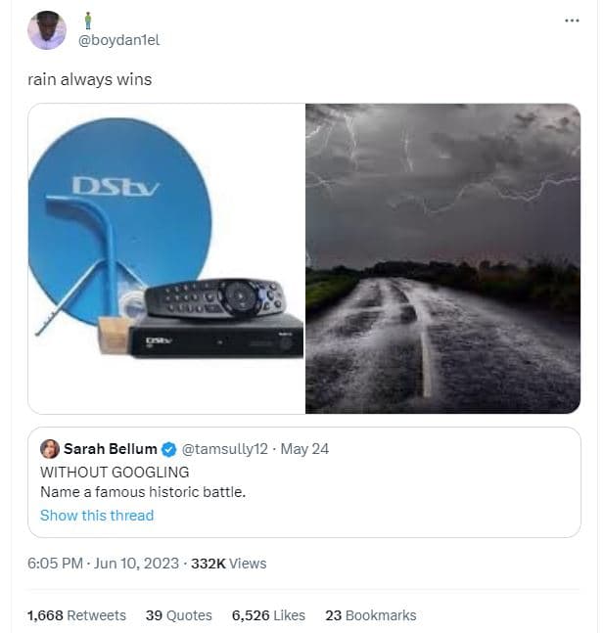Show the 6,526 Likes list

click(x=268, y=615)
